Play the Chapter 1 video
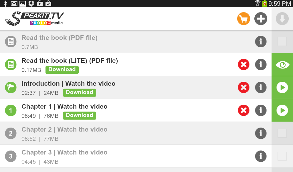The height and width of the screenshot is (172, 293). tap(282, 110)
